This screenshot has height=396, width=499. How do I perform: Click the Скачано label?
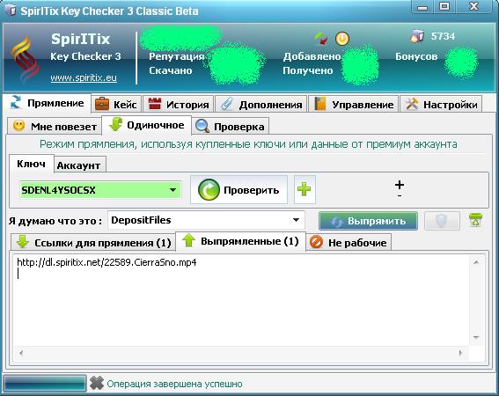tap(171, 70)
